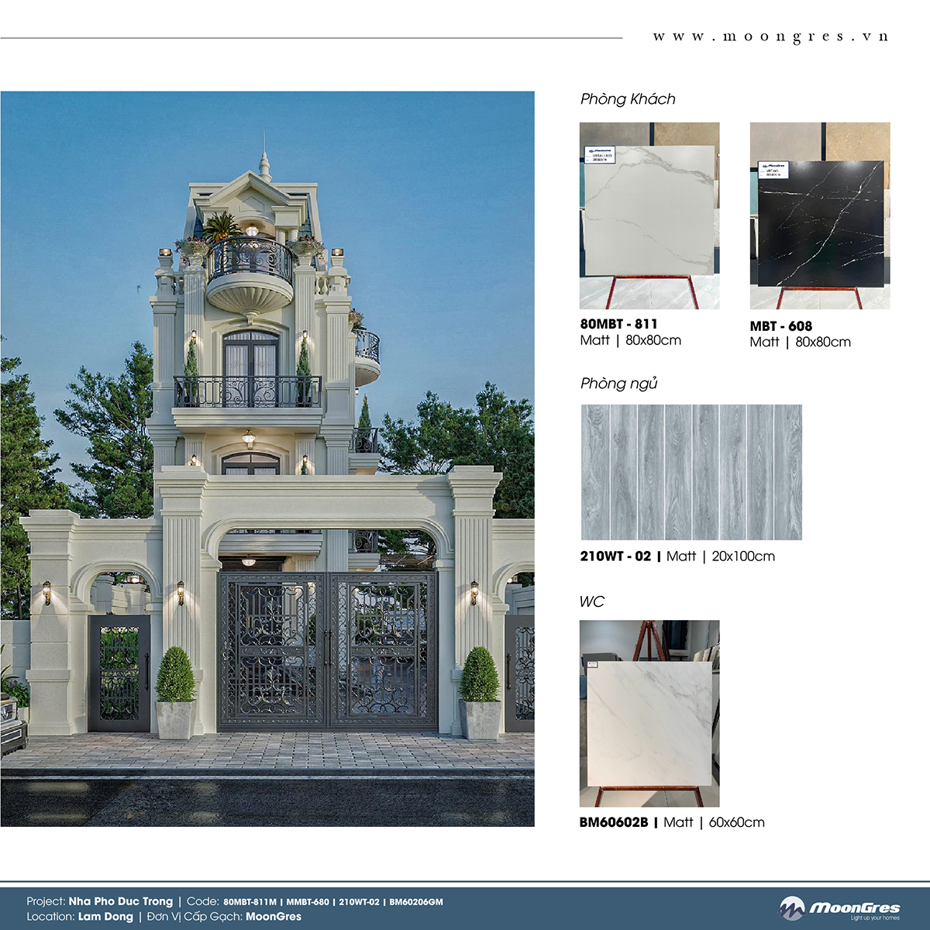
Task: Open the BM60602B white tile photo
Action: tap(649, 713)
